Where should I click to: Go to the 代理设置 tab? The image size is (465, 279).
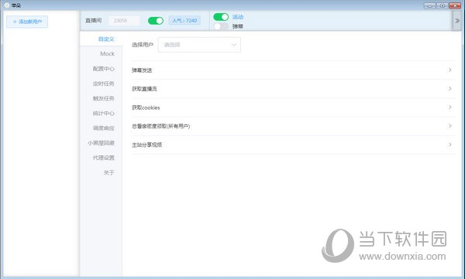[101, 158]
